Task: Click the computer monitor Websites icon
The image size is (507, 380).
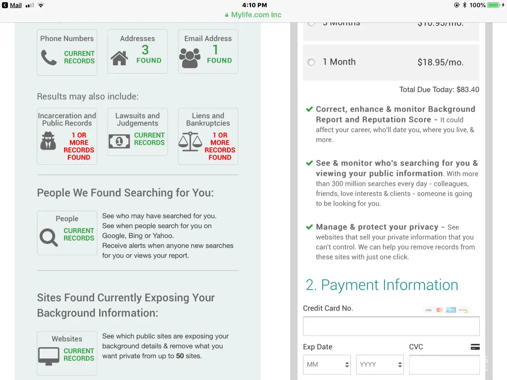Action: (x=49, y=356)
